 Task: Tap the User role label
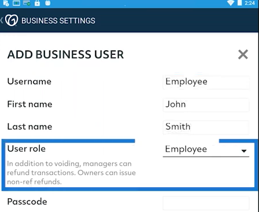pyautogui.click(x=27, y=148)
